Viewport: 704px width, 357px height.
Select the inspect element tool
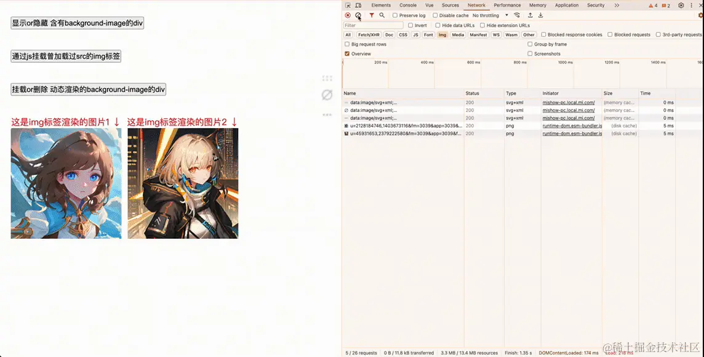pos(348,5)
